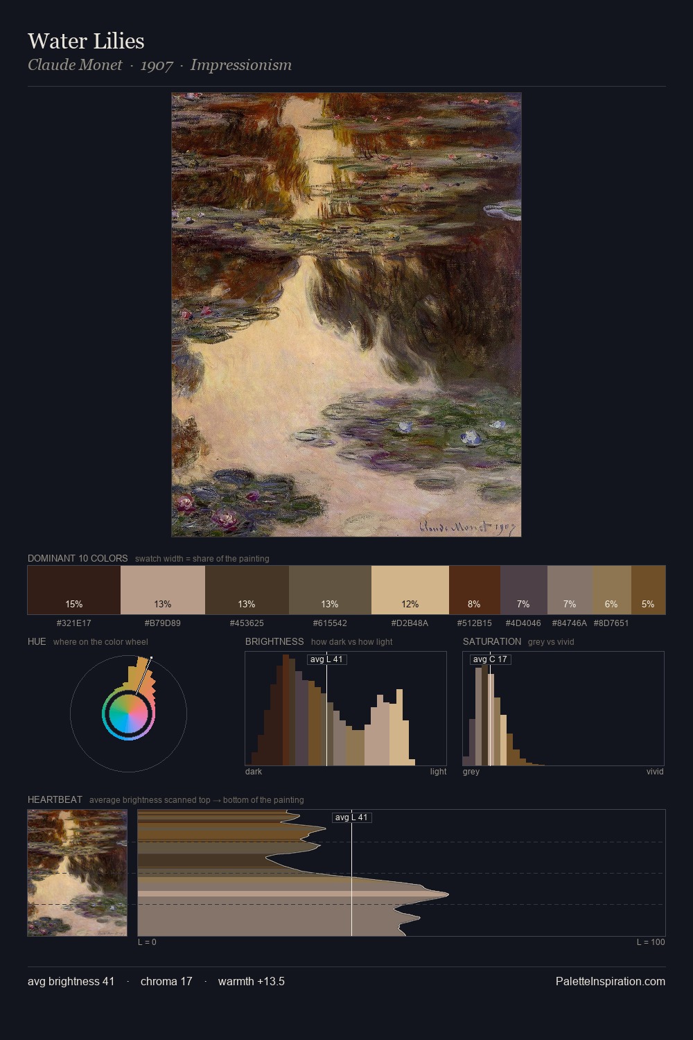693x1040 pixels.
Task: Select the hex label #84746A
Action: click(x=570, y=623)
